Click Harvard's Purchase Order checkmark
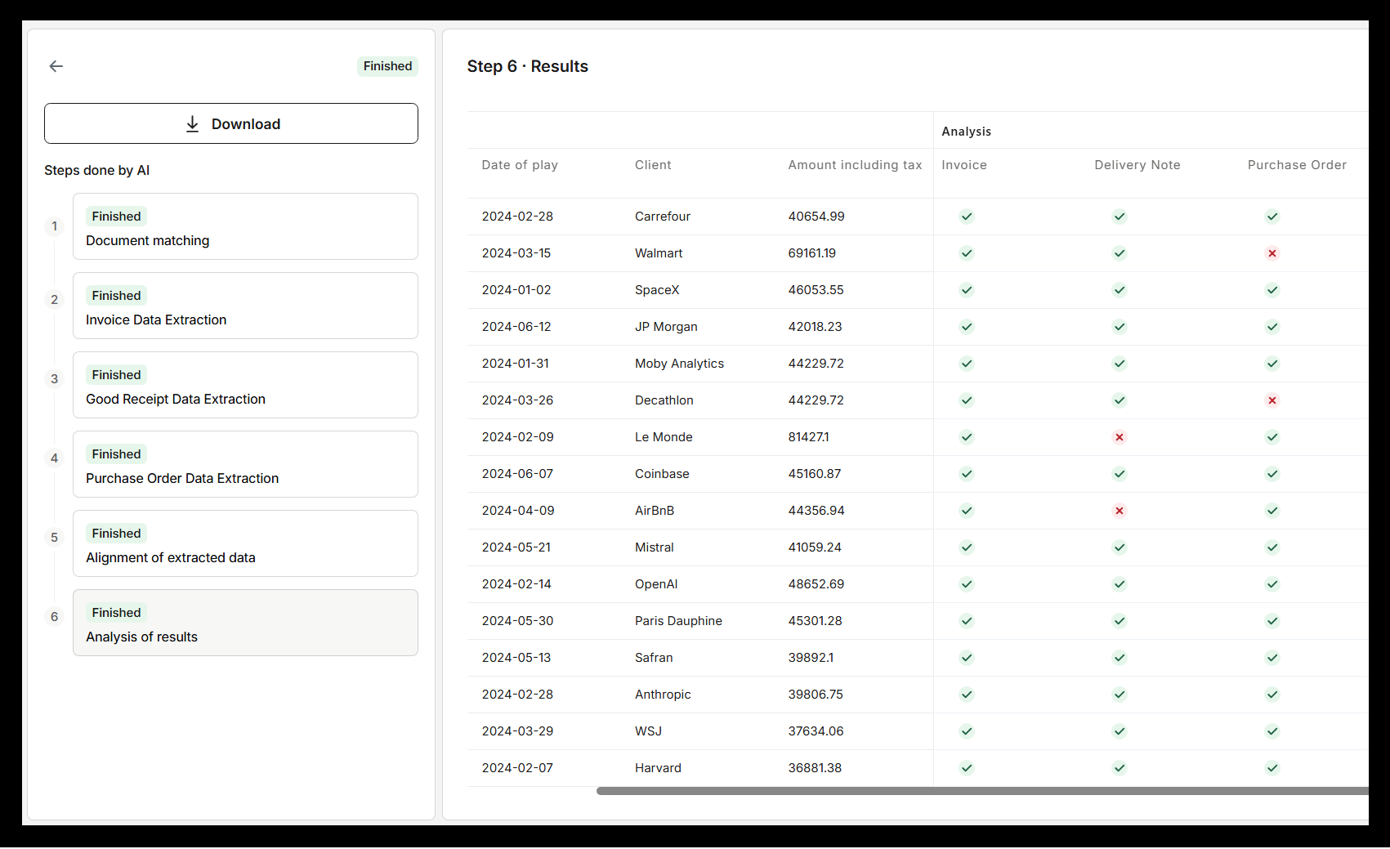Viewport: 1390px width, 849px height. pyautogui.click(x=1272, y=768)
